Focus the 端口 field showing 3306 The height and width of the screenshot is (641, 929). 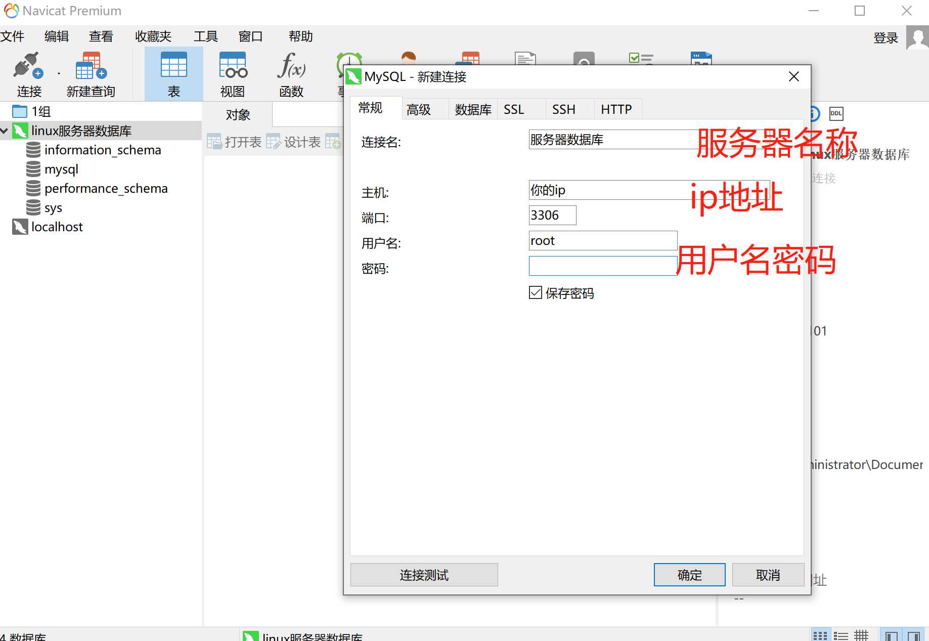[552, 215]
